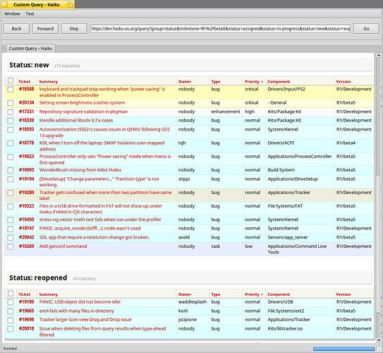Click the scrollbar up arrow
Viewport: 383px width, 353px height.
coord(379,56)
